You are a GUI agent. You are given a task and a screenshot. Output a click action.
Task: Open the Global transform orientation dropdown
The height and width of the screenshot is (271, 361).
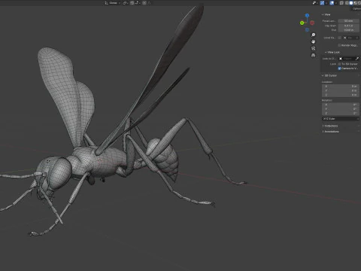tap(113, 3)
